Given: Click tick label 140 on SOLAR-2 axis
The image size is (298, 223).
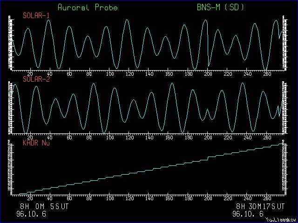Looking at the screenshot, I should coord(149,138).
